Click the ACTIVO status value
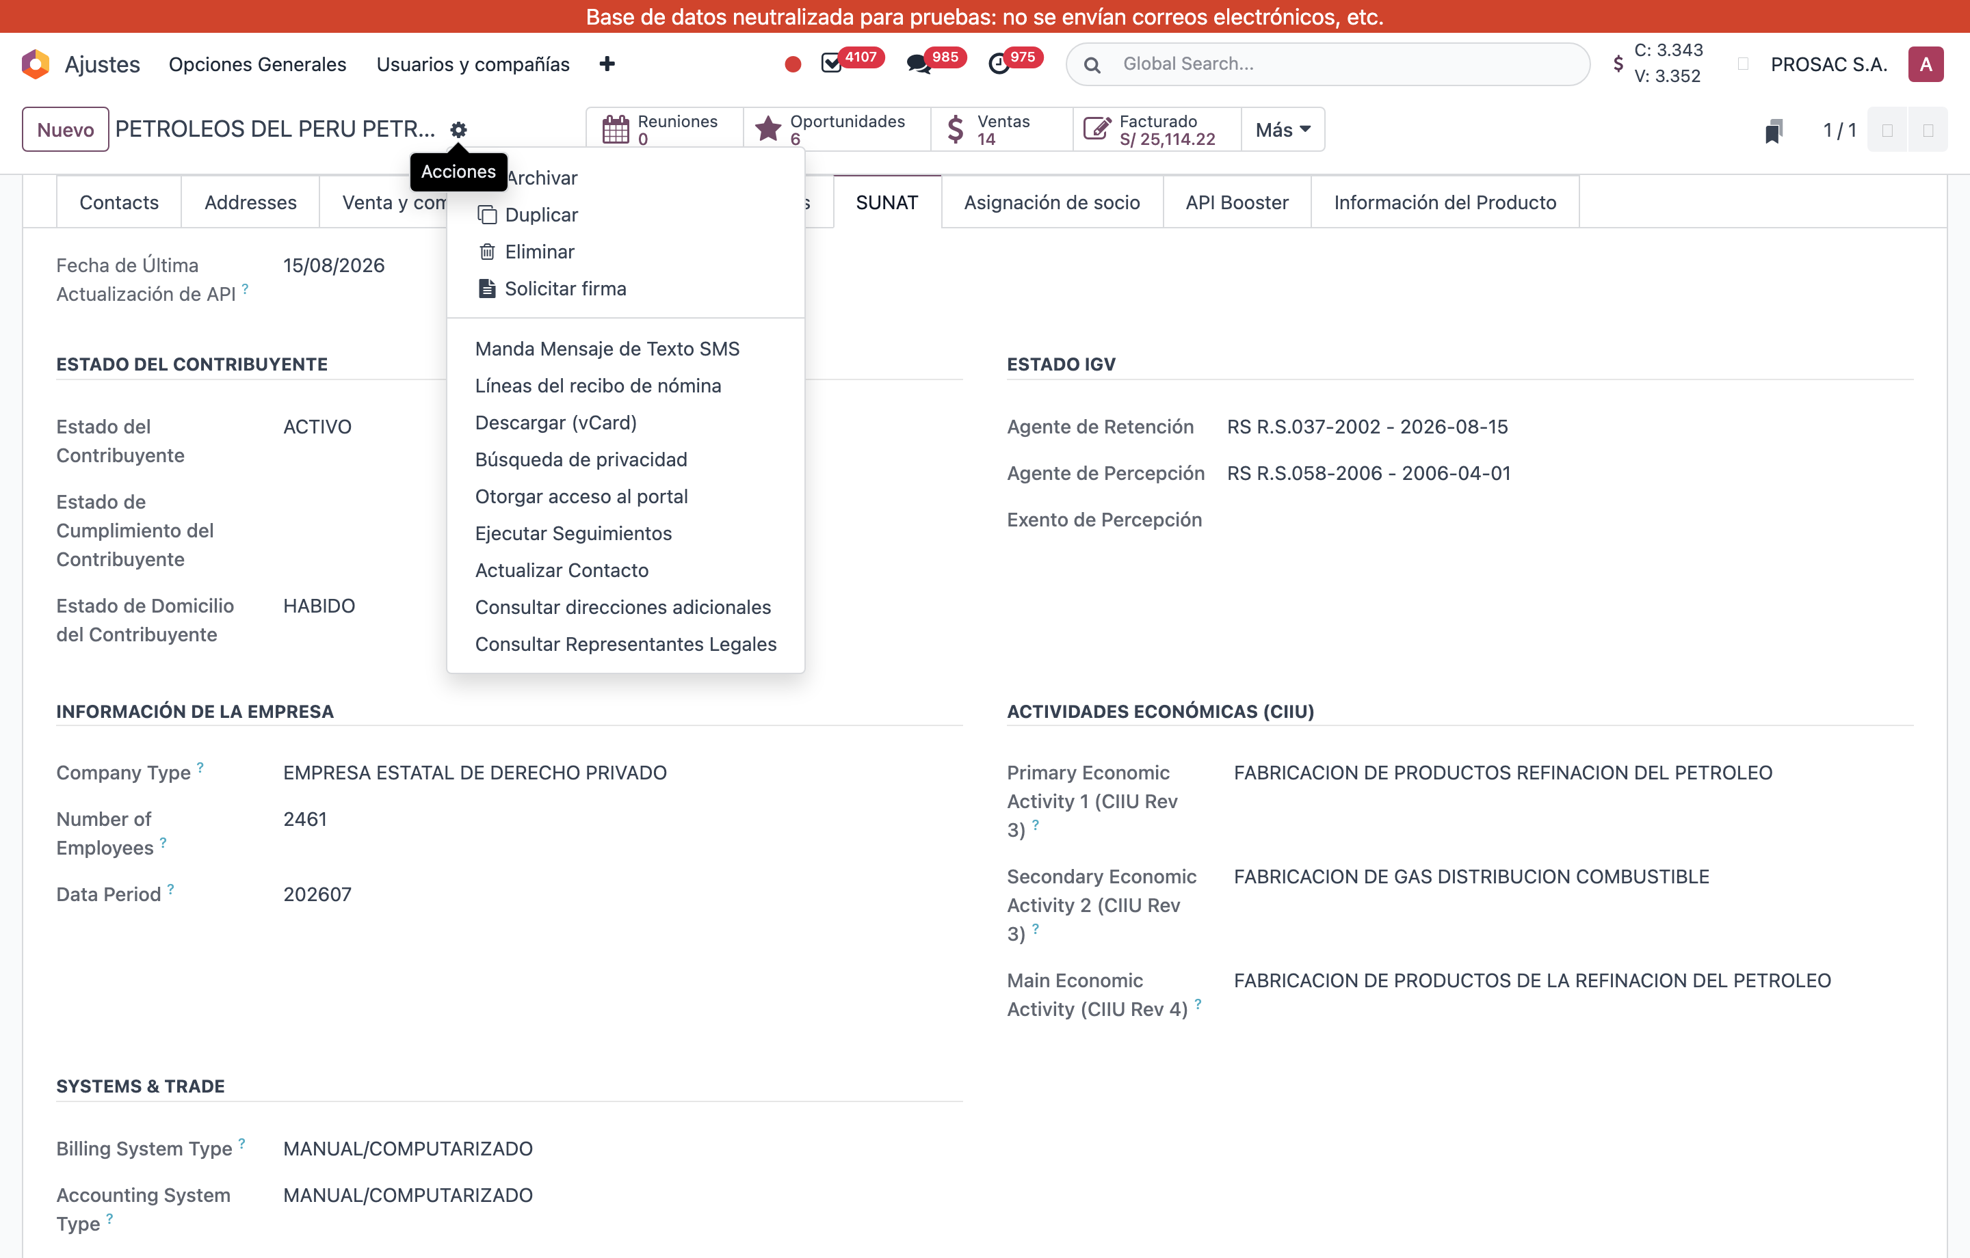Image resolution: width=1970 pixels, height=1258 pixels. [x=317, y=426]
